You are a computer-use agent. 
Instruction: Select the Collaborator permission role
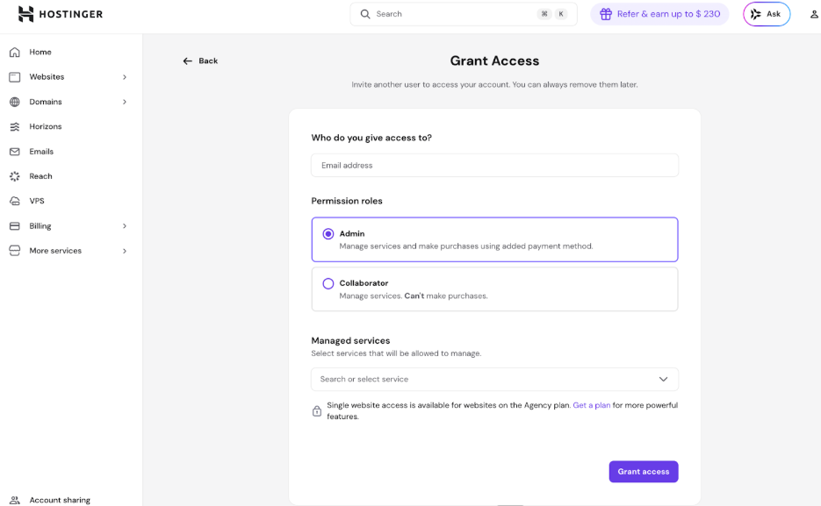tap(328, 283)
